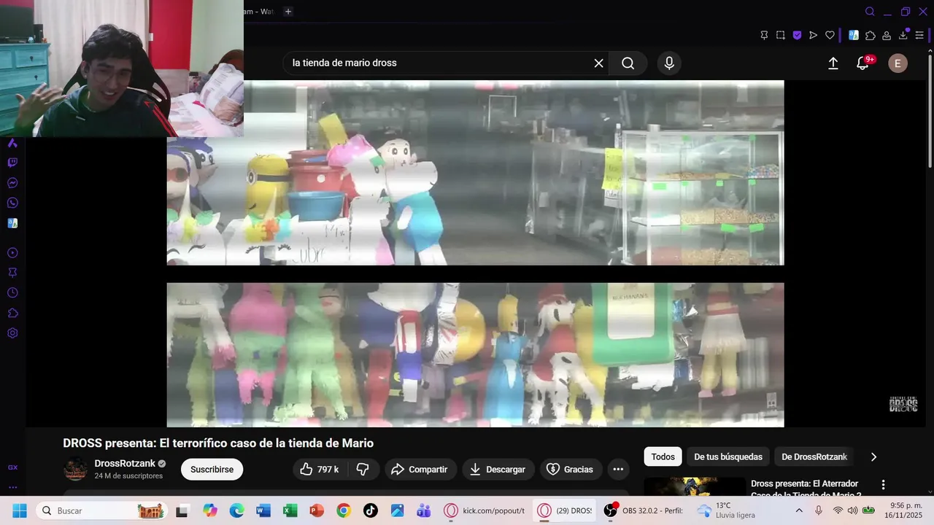
Task: Open Settings gear in sidebar
Action: pos(12,333)
